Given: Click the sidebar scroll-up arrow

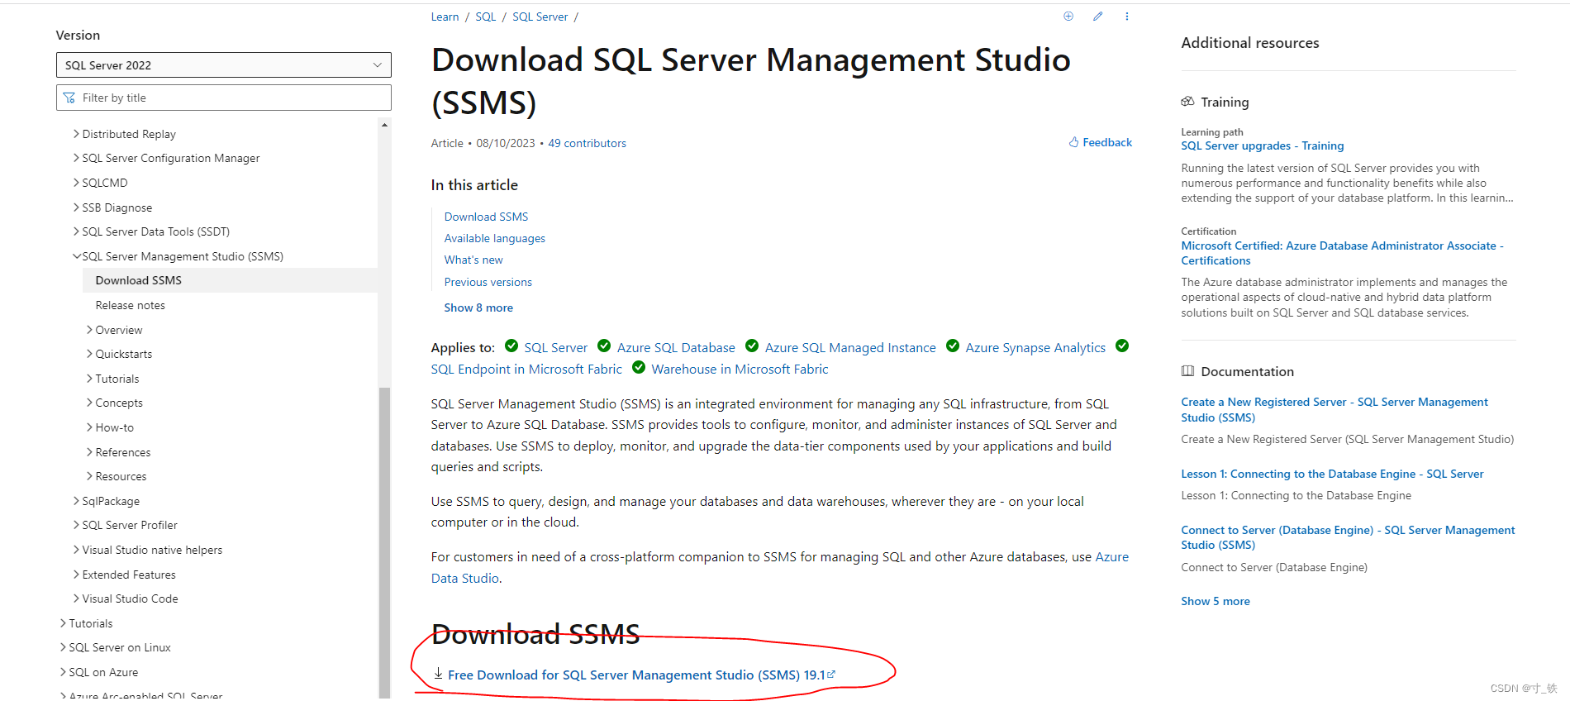Looking at the screenshot, I should pos(384,125).
